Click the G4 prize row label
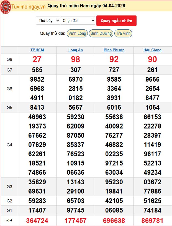172x226 pixels. pos(9,145)
